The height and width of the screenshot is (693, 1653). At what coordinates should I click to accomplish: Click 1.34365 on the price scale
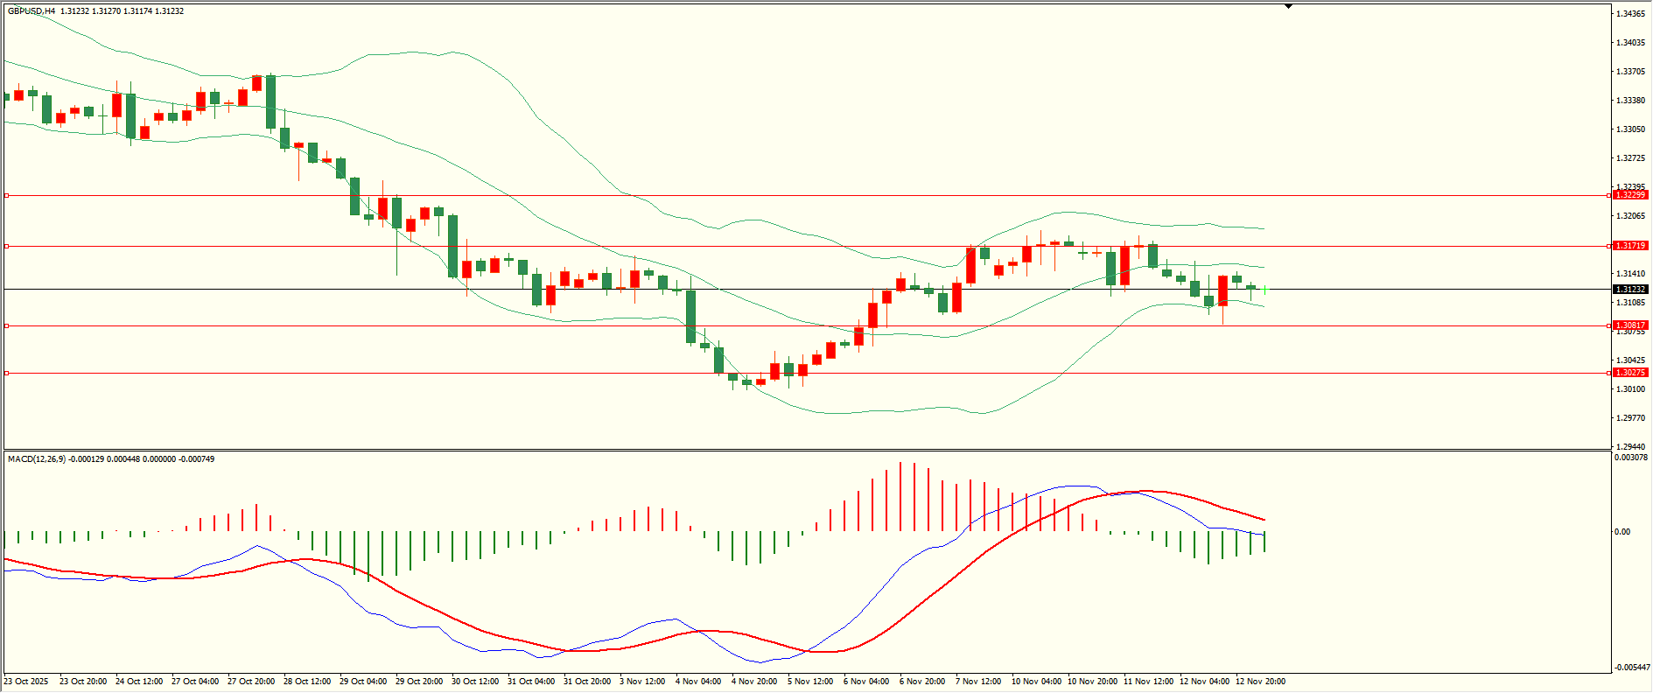(1630, 14)
